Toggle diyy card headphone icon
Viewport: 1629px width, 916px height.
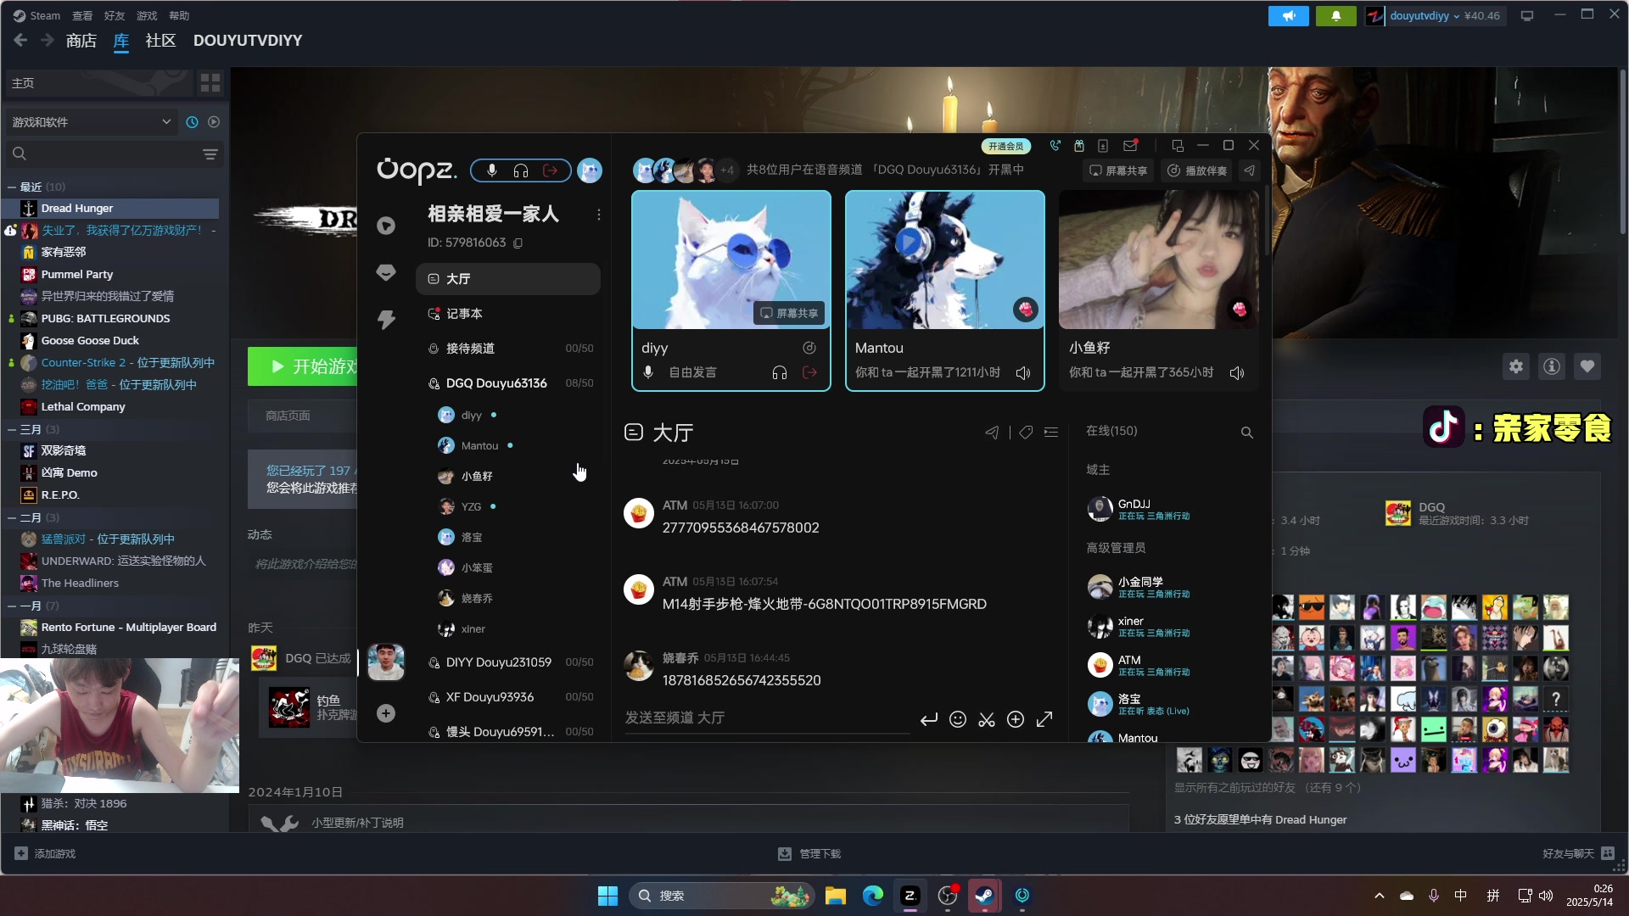780,372
